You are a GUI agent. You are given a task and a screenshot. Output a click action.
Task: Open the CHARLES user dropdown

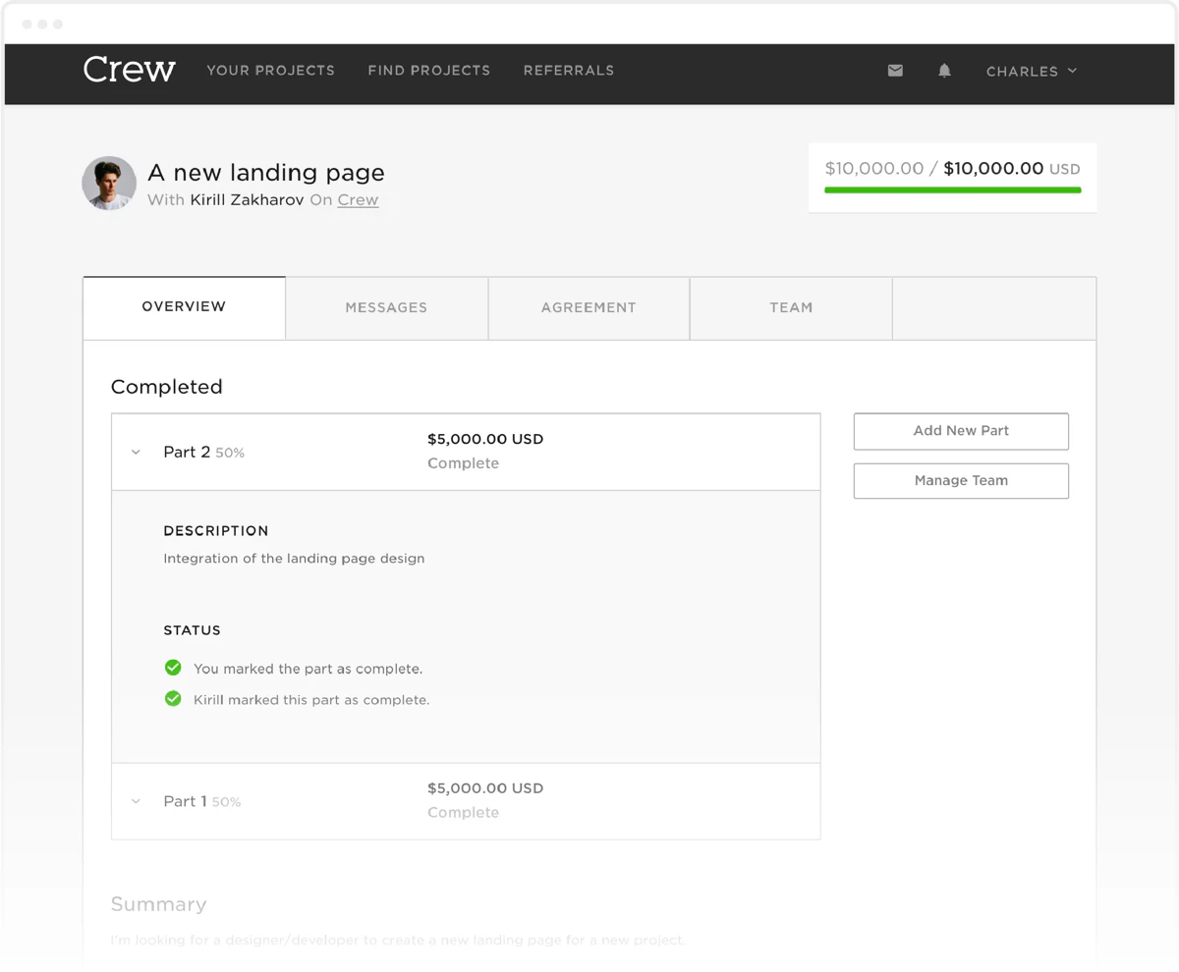(1032, 71)
